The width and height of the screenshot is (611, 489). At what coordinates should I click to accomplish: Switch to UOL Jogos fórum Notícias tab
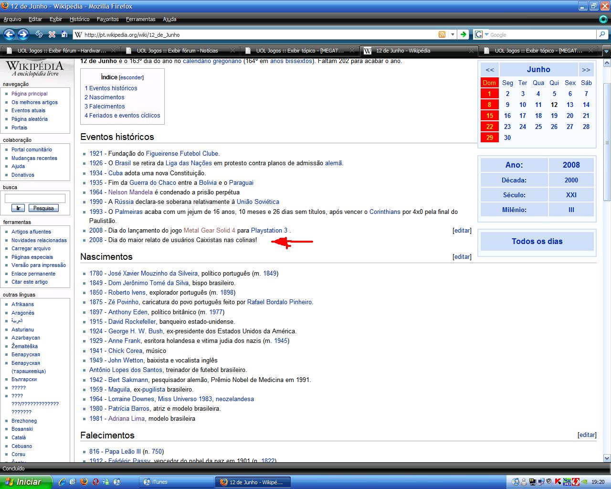coord(179,51)
